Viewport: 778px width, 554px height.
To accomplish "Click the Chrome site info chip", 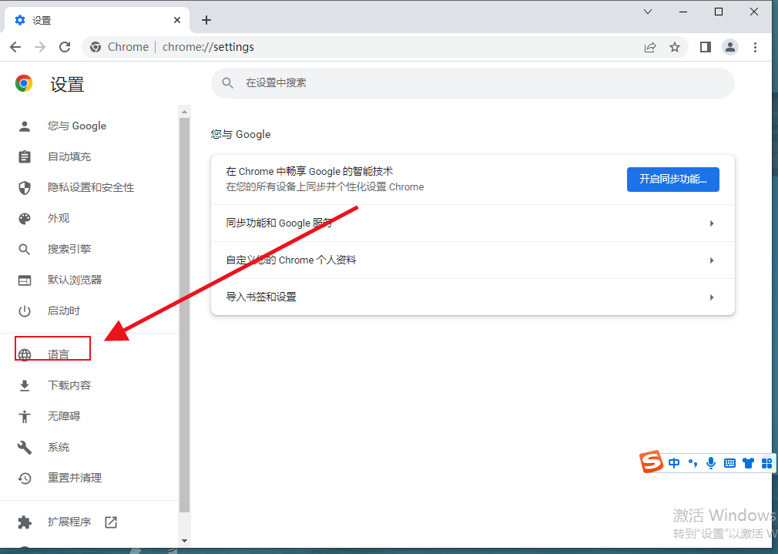I will click(x=119, y=47).
